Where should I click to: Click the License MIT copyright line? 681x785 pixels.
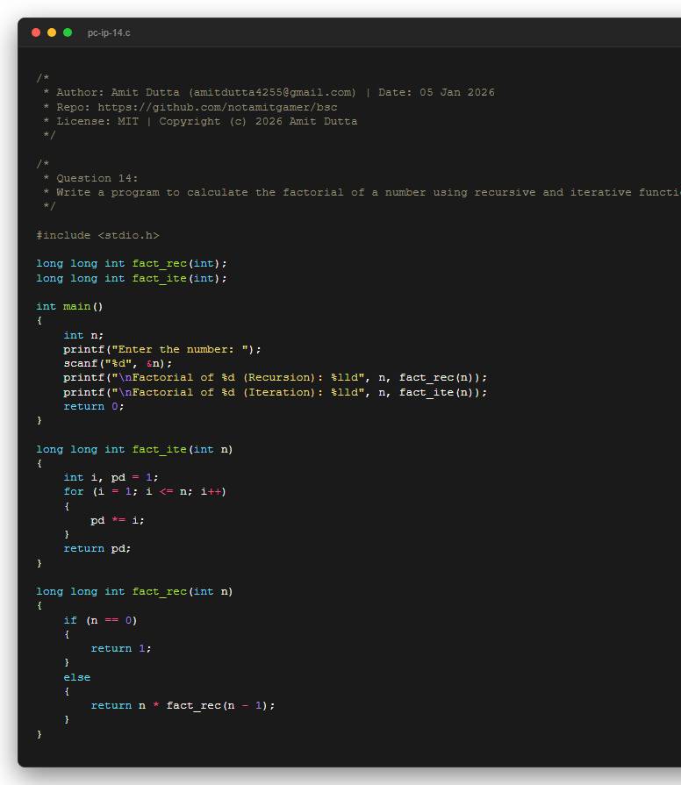pos(200,121)
